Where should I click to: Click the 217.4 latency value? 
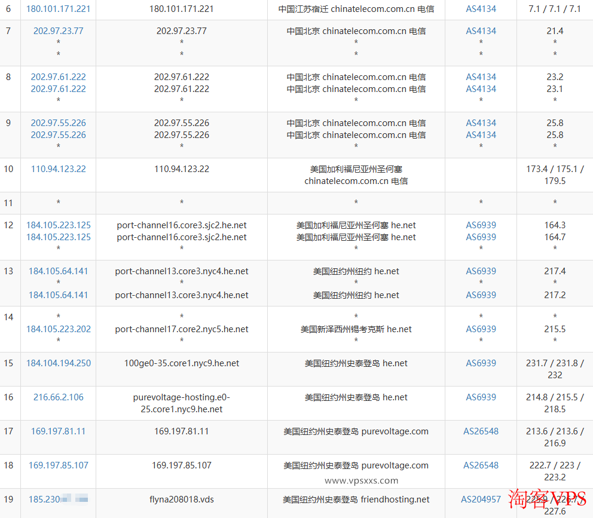(x=554, y=271)
